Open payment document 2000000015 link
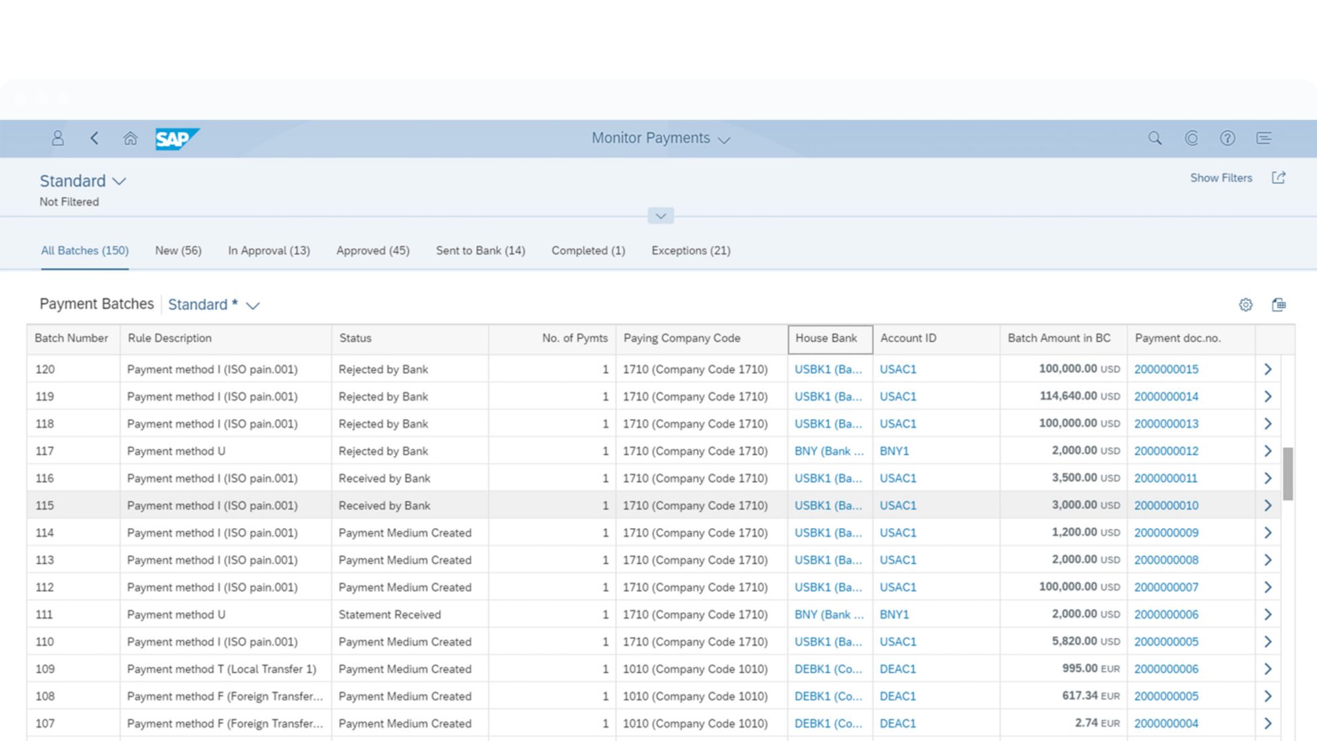 coord(1166,369)
